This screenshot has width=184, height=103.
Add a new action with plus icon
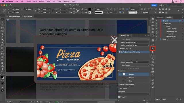127,48
